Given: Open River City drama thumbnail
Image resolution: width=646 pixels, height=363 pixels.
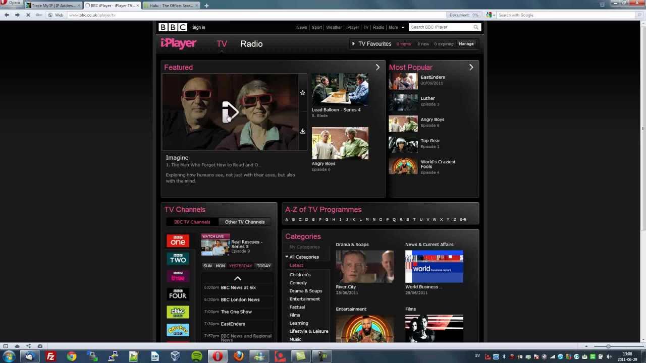Looking at the screenshot, I should pos(365,266).
